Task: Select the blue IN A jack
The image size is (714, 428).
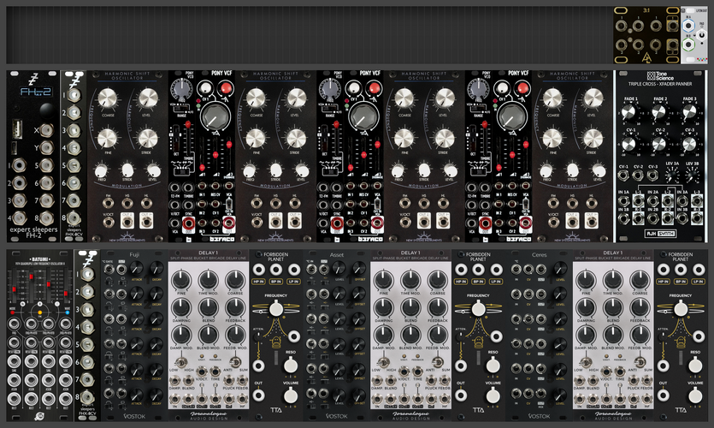Action: coord(688,26)
